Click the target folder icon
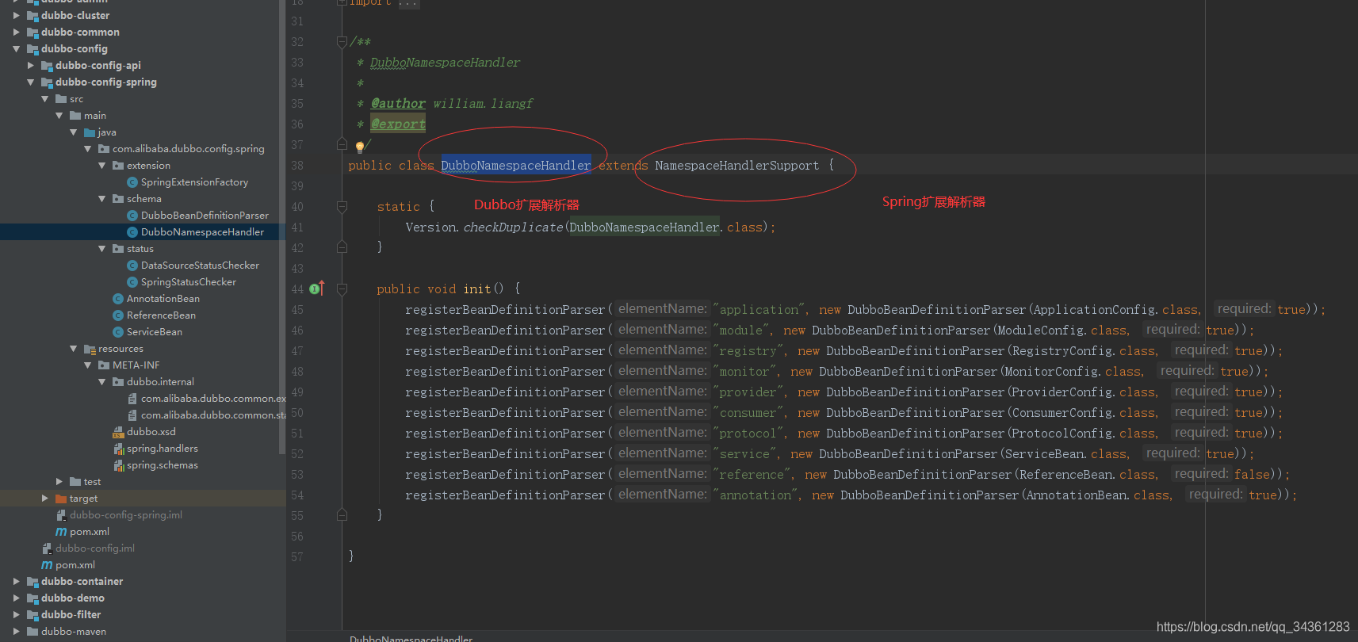 (x=61, y=499)
